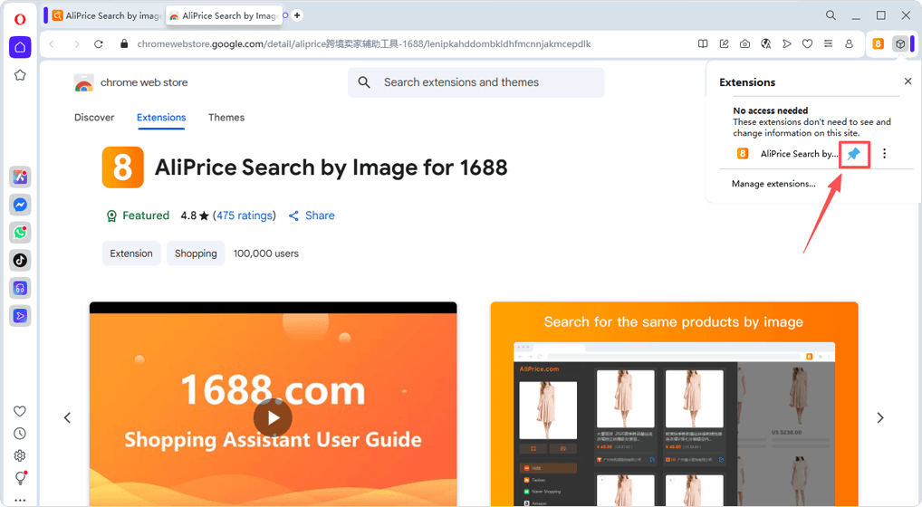Viewport: 922px width, 507px height.
Task: Open Messenger from the Opera sidebar
Action: click(x=20, y=205)
